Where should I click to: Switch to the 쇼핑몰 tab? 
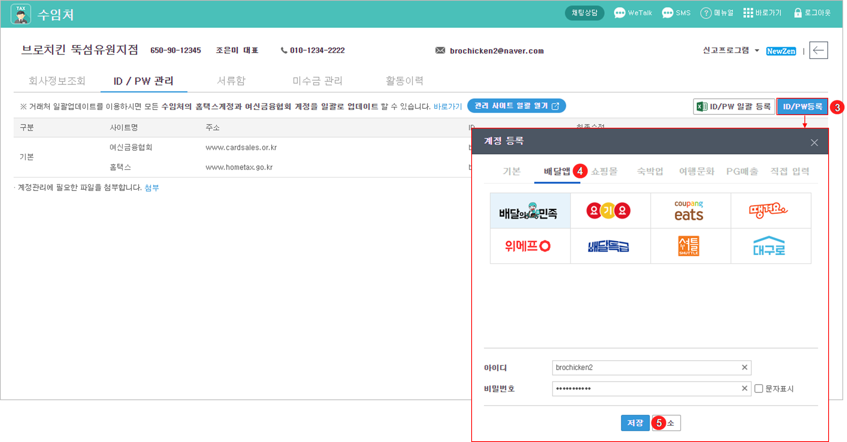click(x=604, y=172)
